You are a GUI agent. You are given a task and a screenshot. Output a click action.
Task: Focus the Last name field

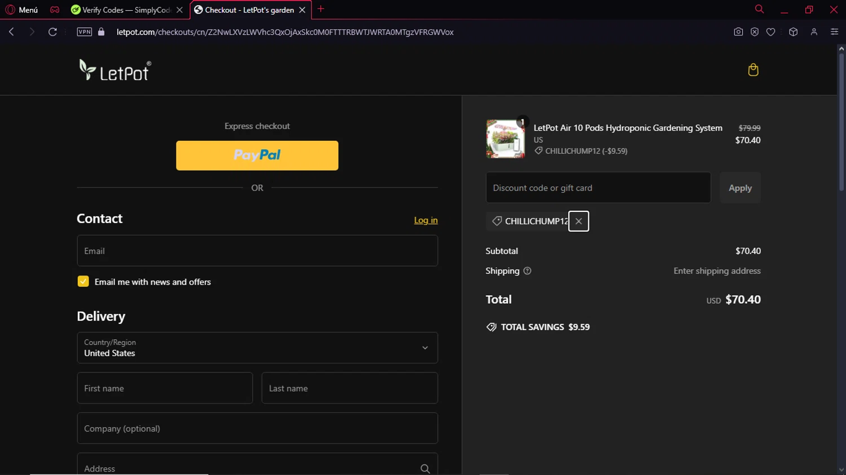pos(350,388)
